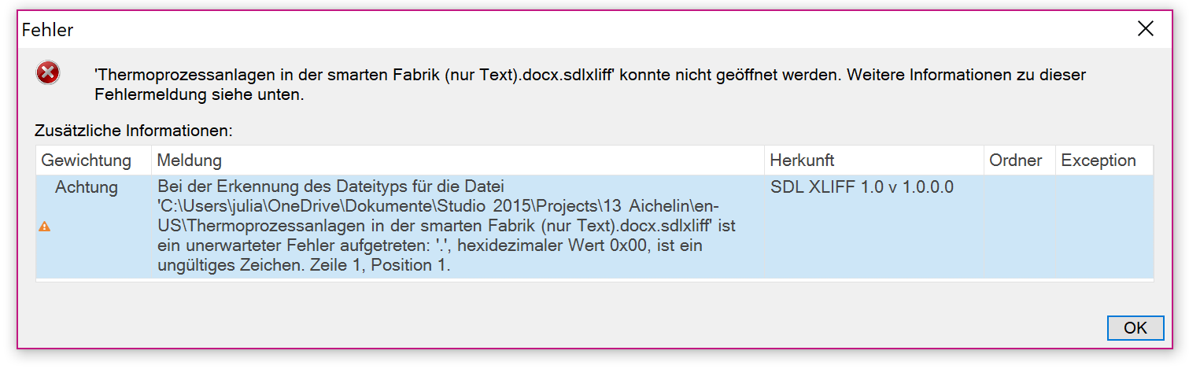This screenshot has height=369, width=1189.
Task: Click the divider between Gewichtung and Meldung headers
Action: pos(151,161)
